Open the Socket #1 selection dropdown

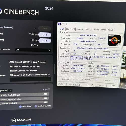77,79
